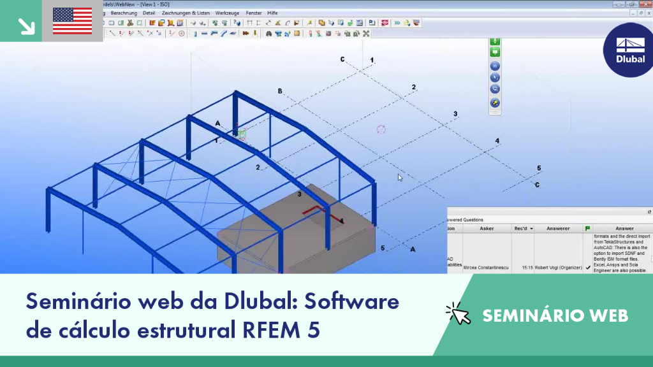653x367 pixels.
Task: Expand the questions panel with pop-out icon
Action: pyautogui.click(x=649, y=212)
